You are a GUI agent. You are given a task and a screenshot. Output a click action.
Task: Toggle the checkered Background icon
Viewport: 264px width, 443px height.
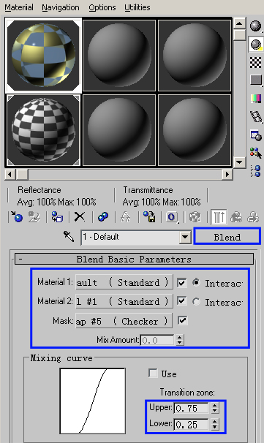[x=255, y=62]
